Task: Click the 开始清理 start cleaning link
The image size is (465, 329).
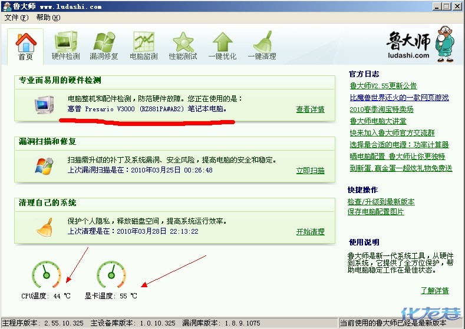Action: click(x=310, y=232)
